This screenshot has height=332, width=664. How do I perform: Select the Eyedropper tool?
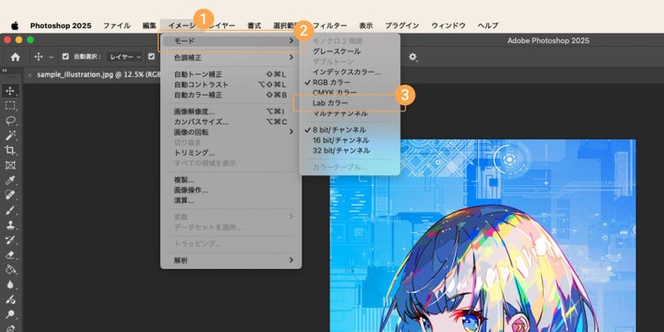click(x=10, y=181)
